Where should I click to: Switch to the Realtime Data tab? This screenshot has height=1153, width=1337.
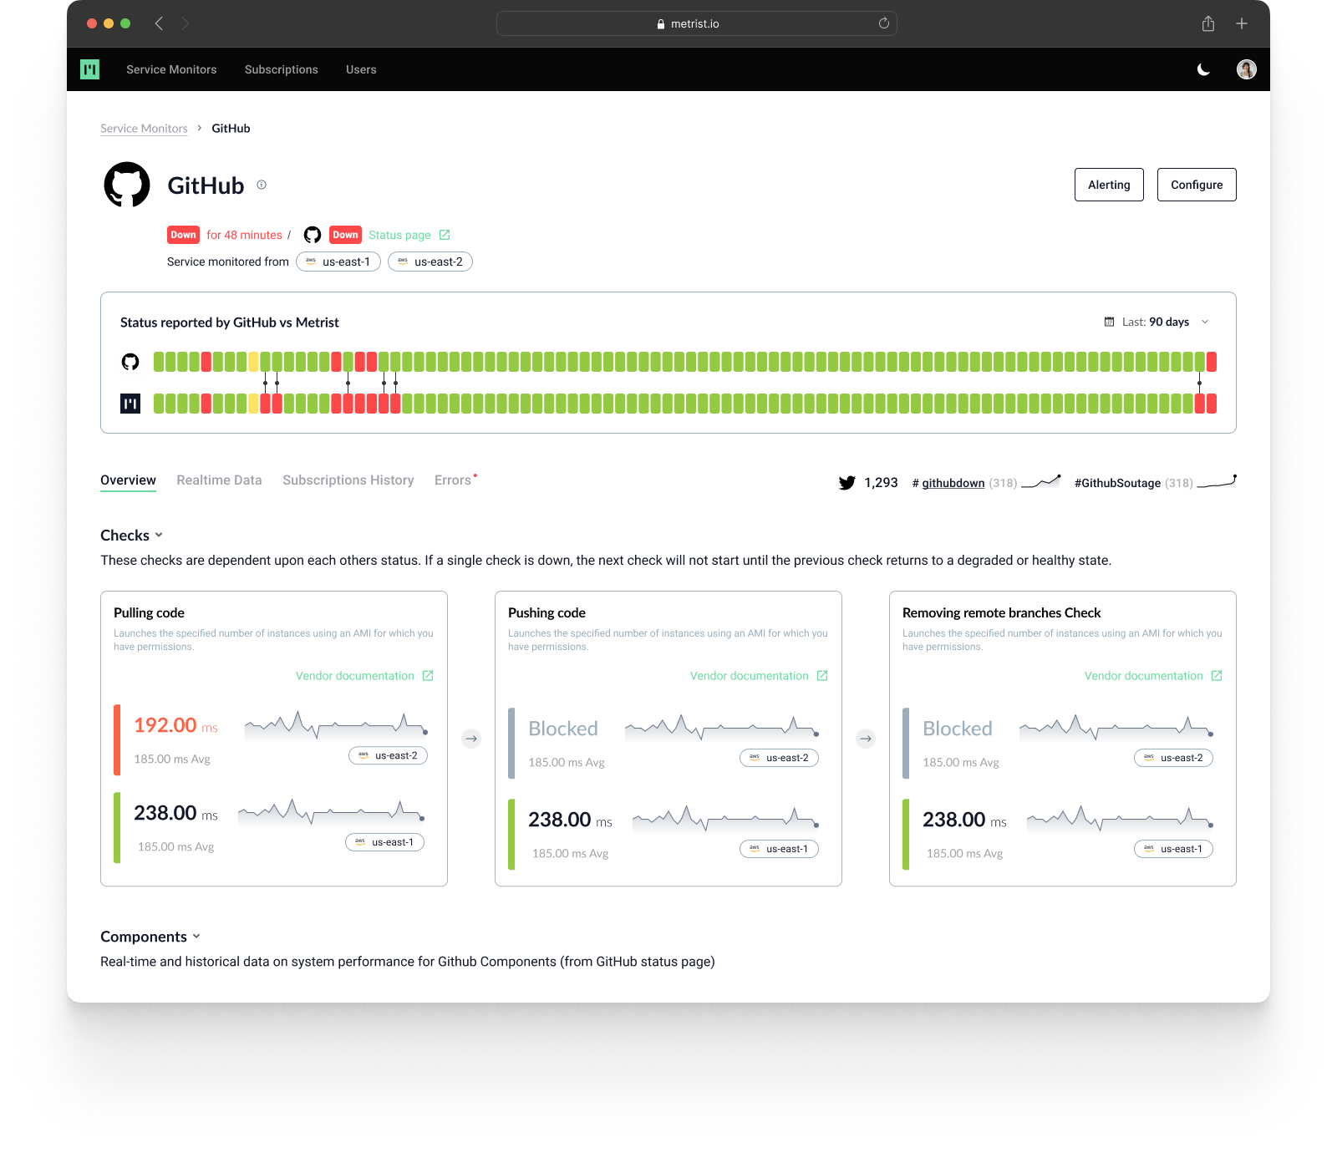[219, 480]
